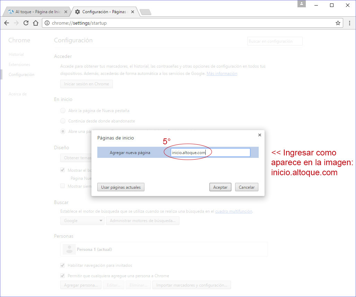Select the Persona 1 (actual) profile
Viewport: 356px width, 297px height.
point(164,249)
